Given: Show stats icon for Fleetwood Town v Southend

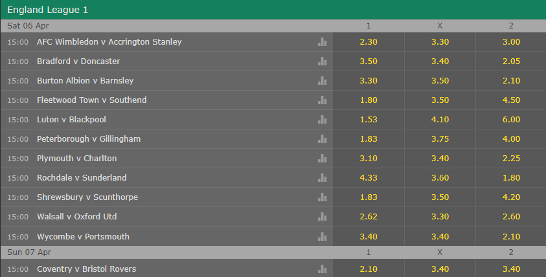Looking at the screenshot, I should pyautogui.click(x=322, y=100).
